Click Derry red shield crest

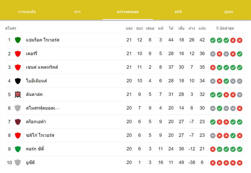18,54
